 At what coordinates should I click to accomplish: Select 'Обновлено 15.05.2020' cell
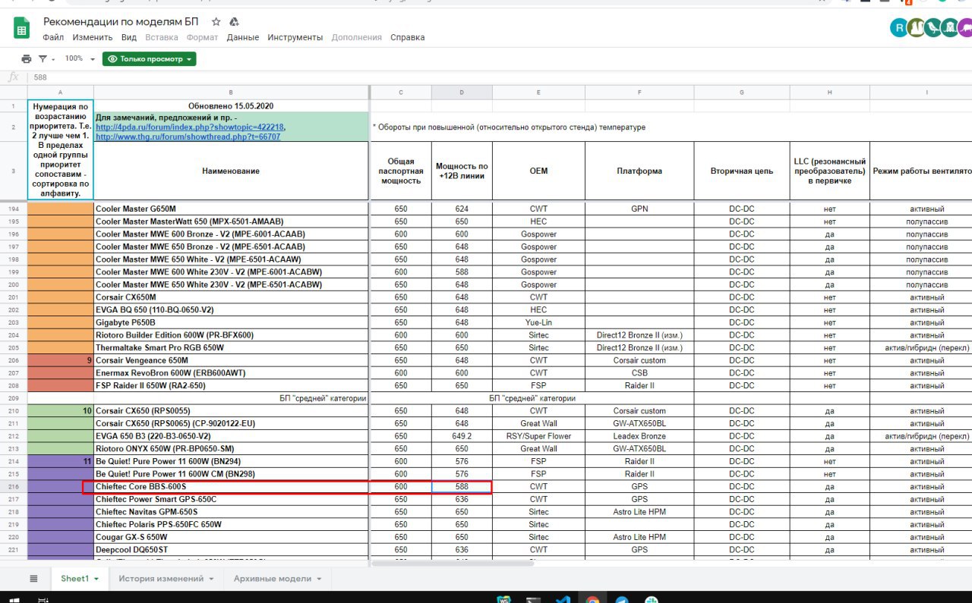click(x=231, y=106)
